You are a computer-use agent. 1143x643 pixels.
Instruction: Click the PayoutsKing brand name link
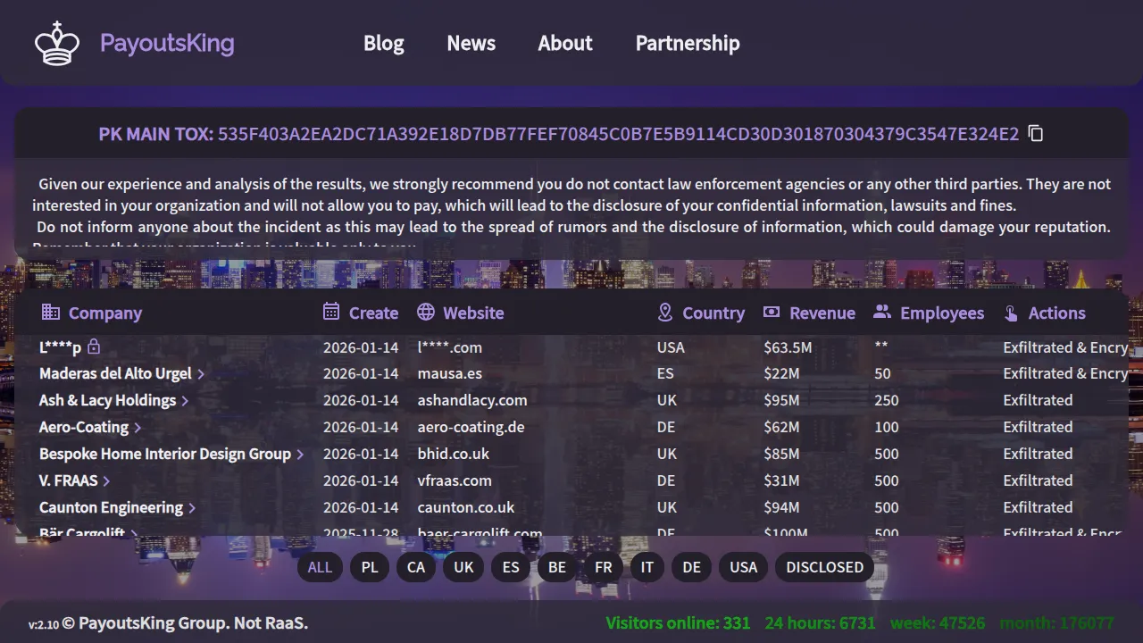167,43
